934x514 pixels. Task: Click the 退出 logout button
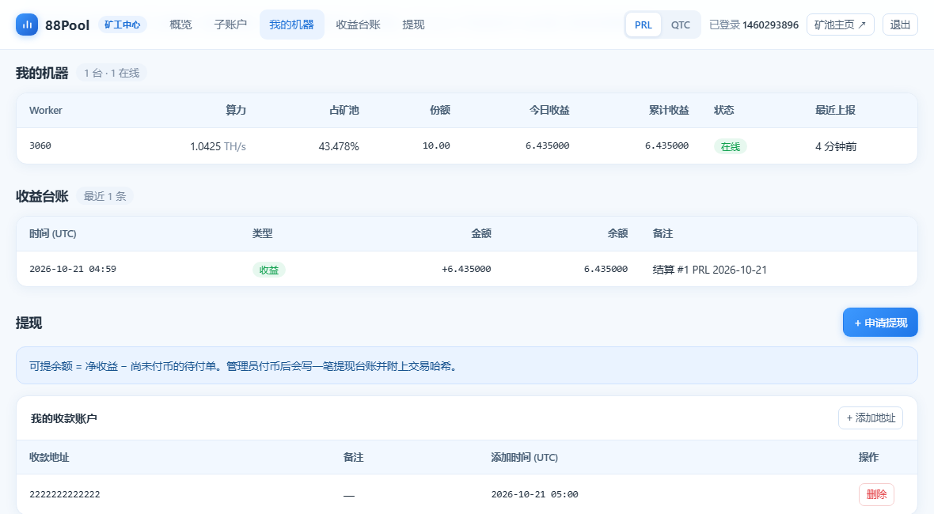900,25
